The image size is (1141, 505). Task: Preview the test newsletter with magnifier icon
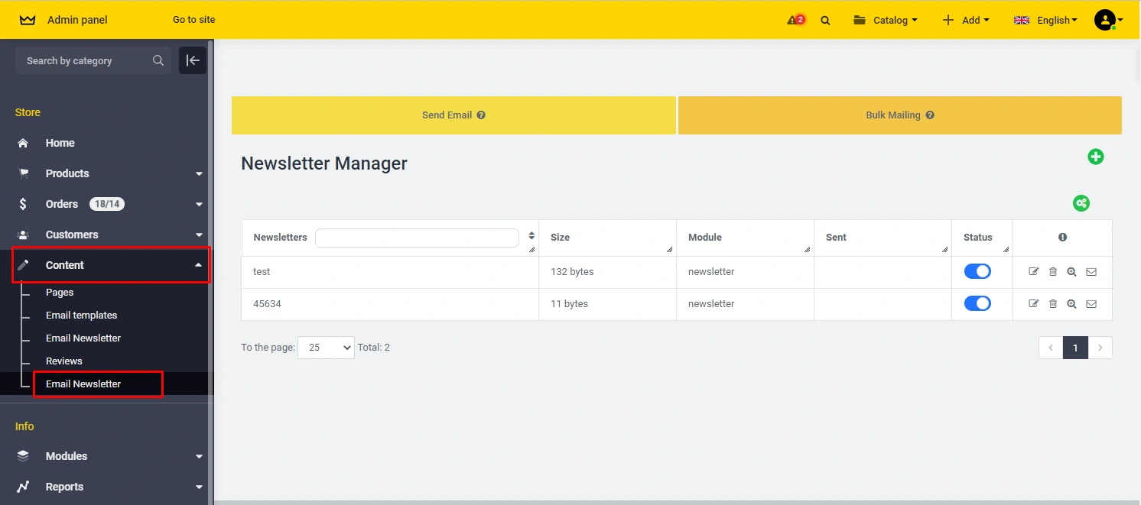coord(1072,272)
